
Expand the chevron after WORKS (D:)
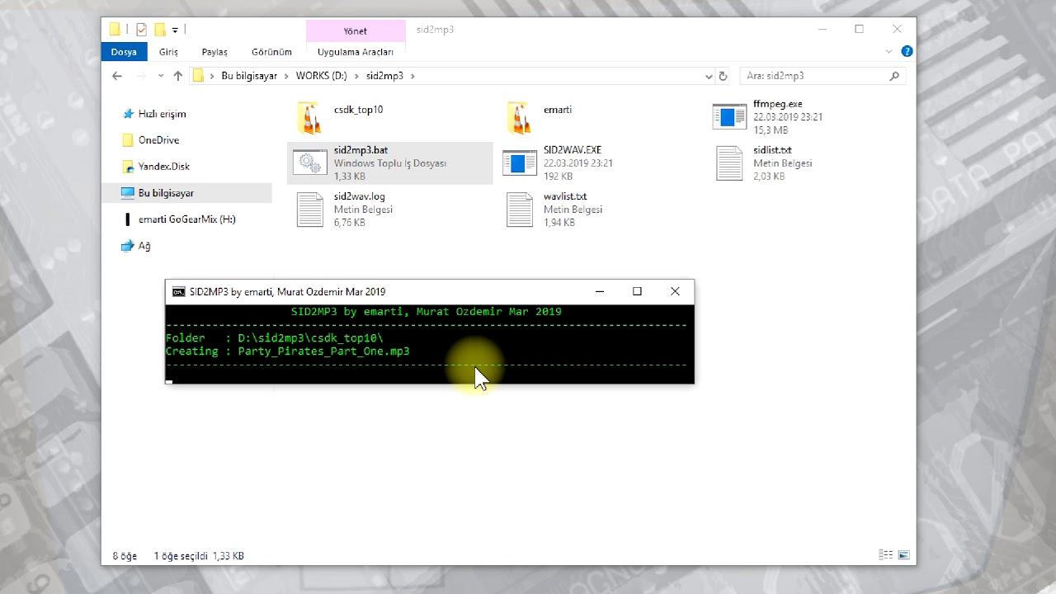pyautogui.click(x=356, y=76)
